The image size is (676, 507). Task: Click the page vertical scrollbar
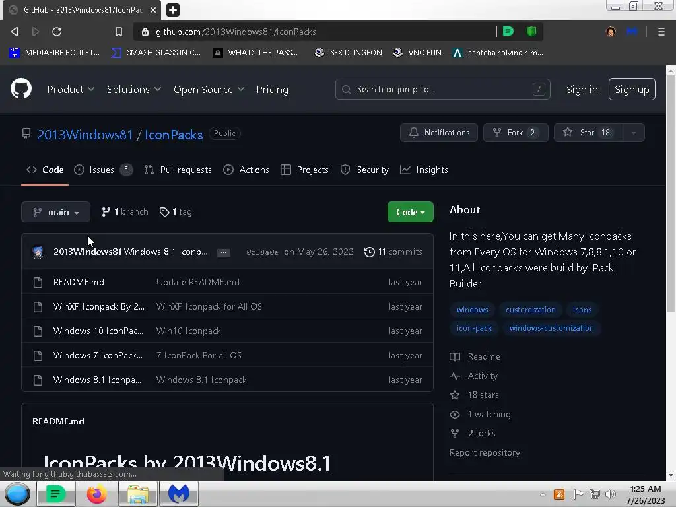pyautogui.click(x=671, y=193)
